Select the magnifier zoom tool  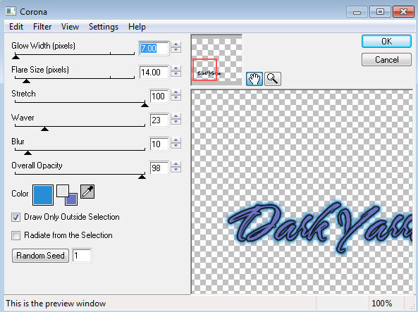[273, 79]
